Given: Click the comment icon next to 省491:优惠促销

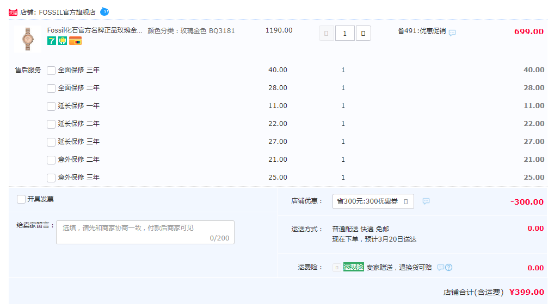Looking at the screenshot, I should point(452,33).
